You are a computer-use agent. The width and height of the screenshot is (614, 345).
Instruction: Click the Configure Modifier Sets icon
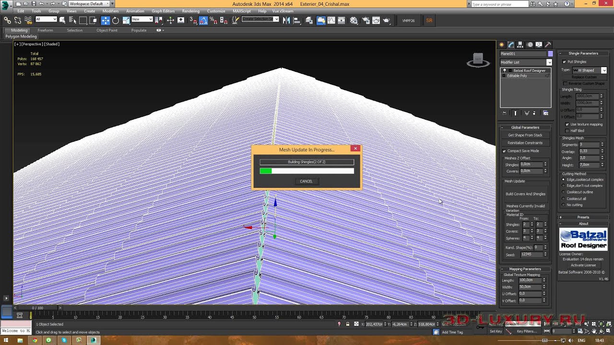click(546, 113)
